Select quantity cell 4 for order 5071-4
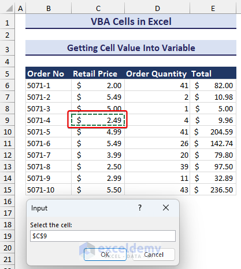The image size is (241, 269). tap(157, 120)
